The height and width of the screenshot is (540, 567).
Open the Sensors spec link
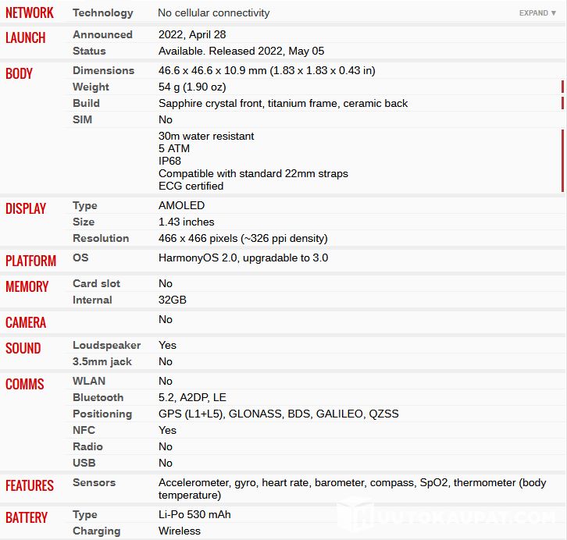[x=94, y=482]
